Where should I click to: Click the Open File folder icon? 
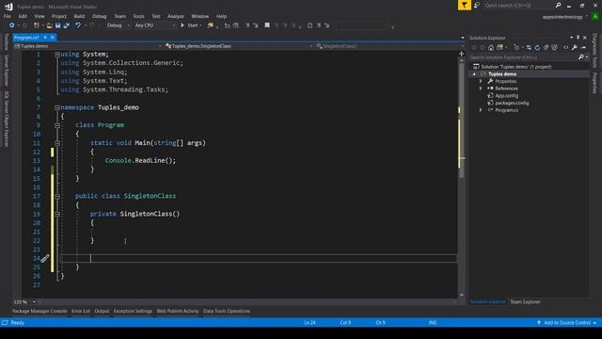tap(49, 25)
